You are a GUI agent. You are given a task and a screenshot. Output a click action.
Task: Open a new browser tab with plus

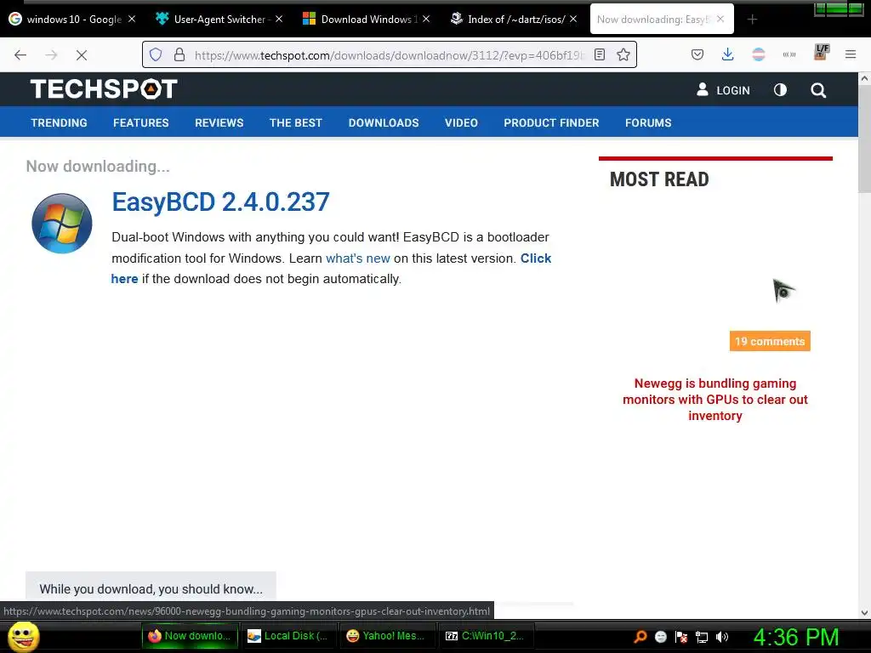tap(752, 20)
